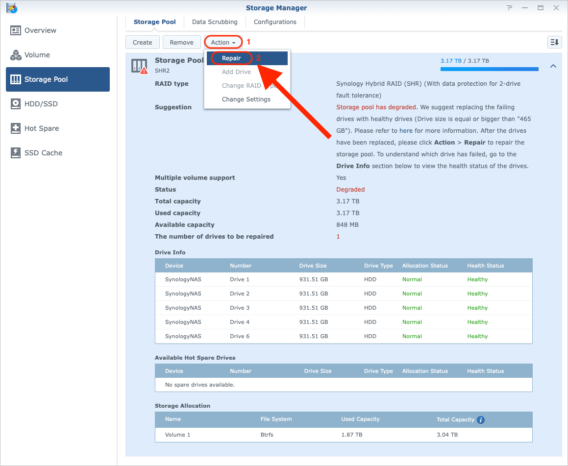Click Drive 1 Normal allocation status cell
The height and width of the screenshot is (466, 568).
pyautogui.click(x=412, y=279)
